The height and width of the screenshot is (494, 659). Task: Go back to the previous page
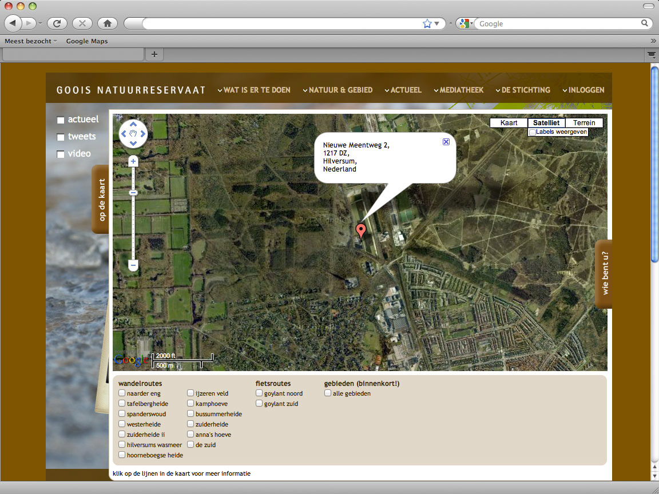(x=13, y=23)
